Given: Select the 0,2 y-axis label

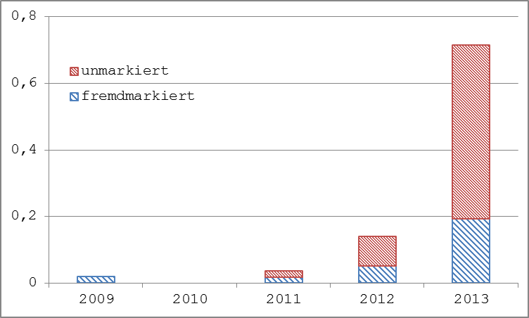Looking at the screenshot, I should coord(24,216).
